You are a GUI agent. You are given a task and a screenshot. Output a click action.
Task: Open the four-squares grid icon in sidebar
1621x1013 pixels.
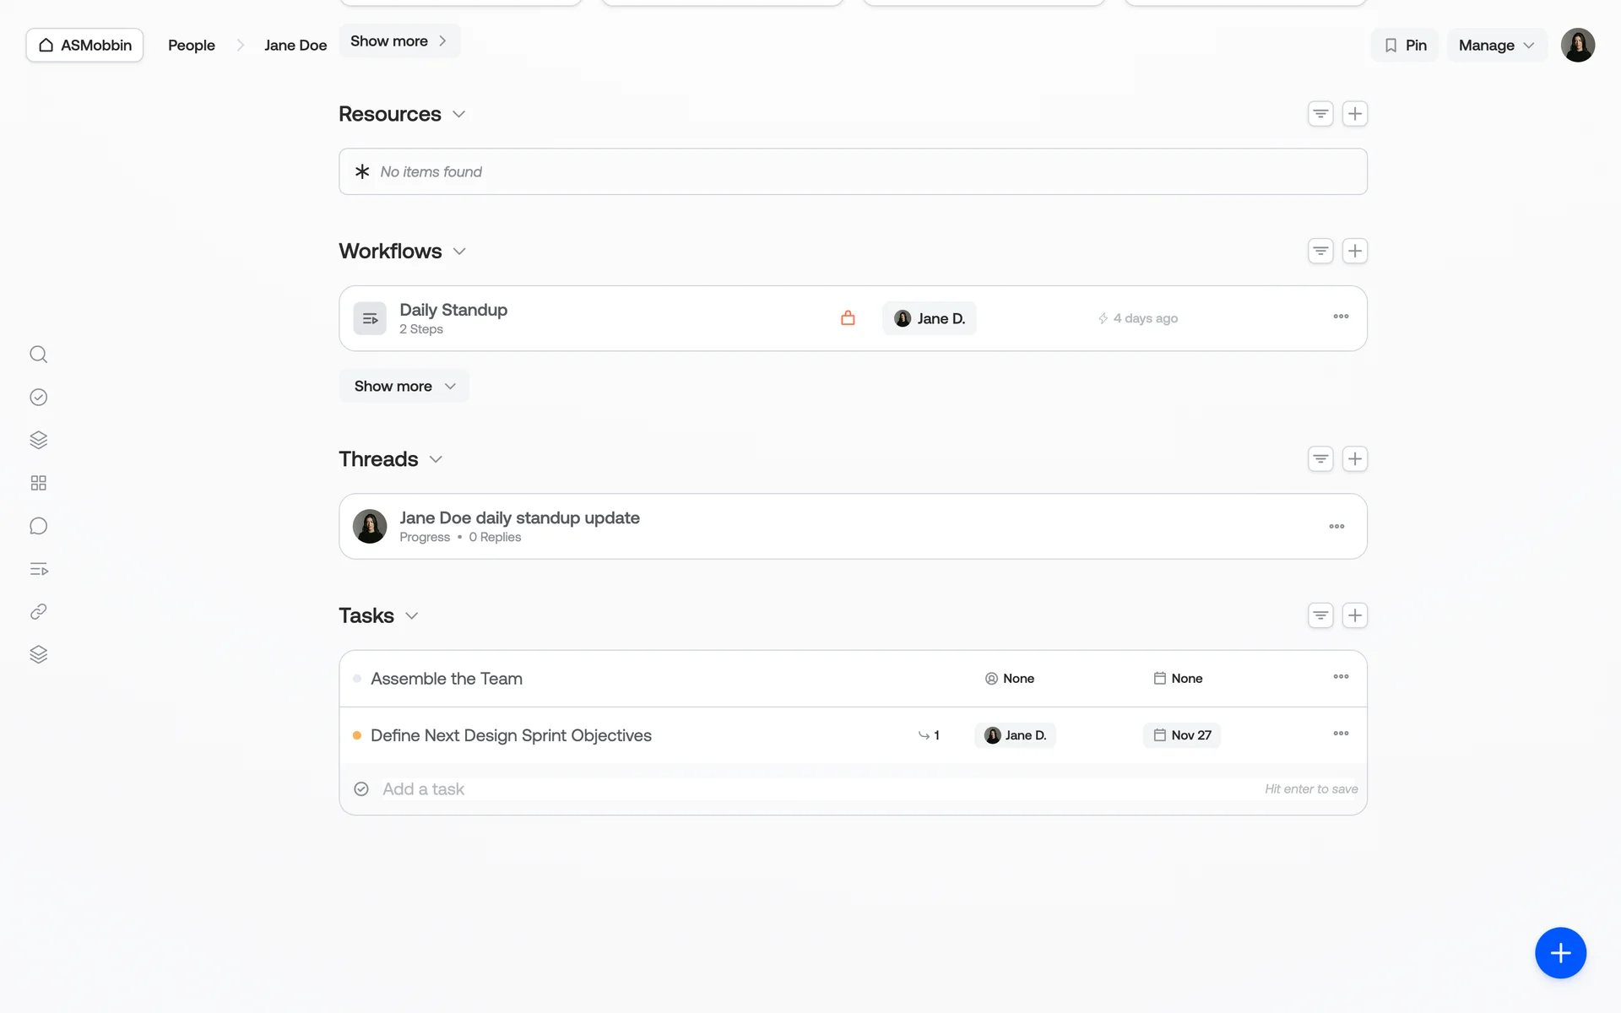38,483
